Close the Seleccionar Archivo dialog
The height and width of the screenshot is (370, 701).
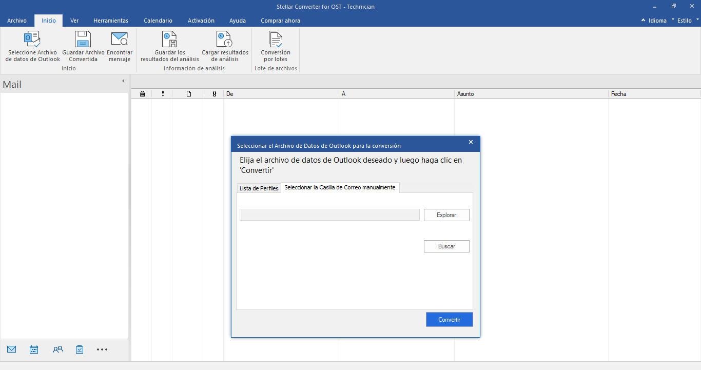471,142
